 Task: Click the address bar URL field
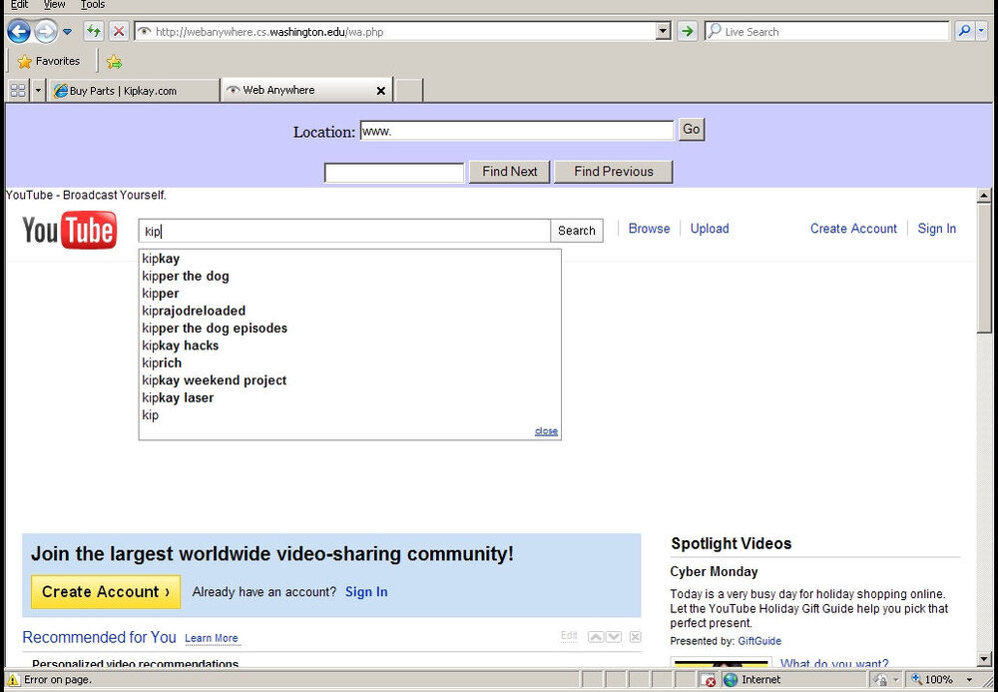pyautogui.click(x=394, y=31)
